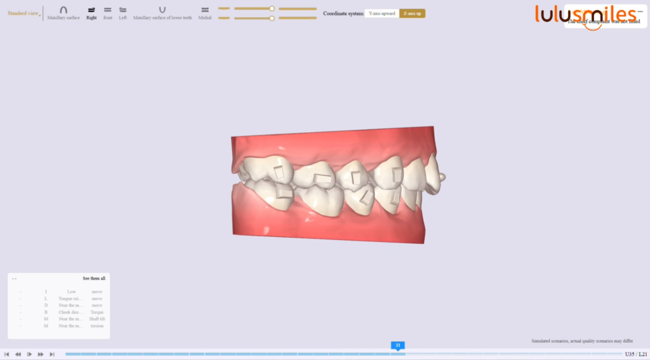Image resolution: width=650 pixels, height=360 pixels.
Task: Select Y-axis upward coordinate system
Action: (381, 13)
